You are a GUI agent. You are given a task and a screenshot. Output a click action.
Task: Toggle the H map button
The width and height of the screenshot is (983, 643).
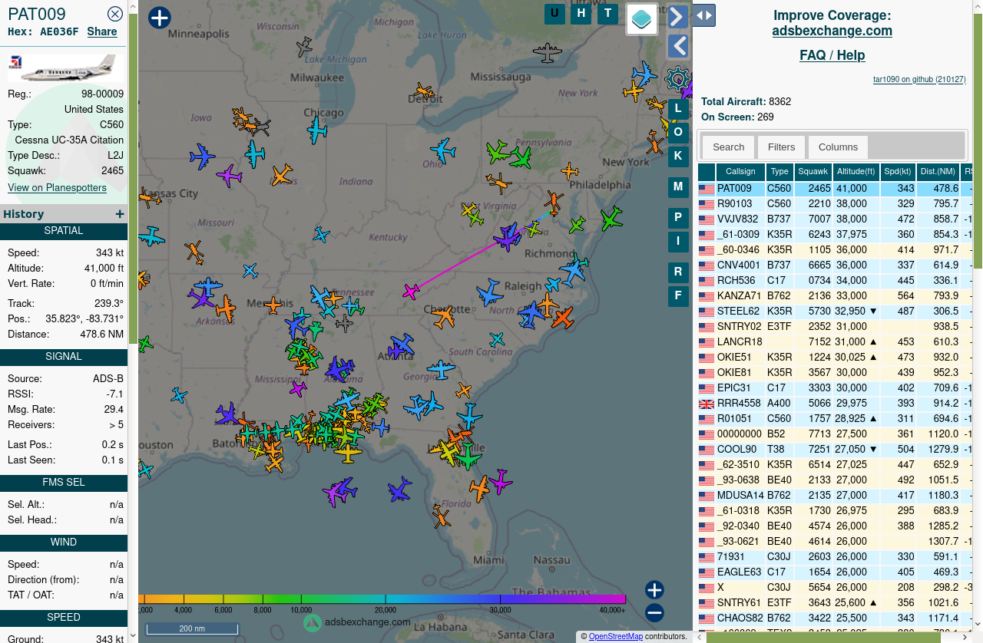[581, 13]
